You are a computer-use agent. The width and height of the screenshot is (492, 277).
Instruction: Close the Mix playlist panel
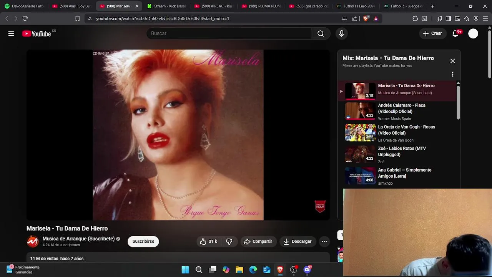coord(452,61)
